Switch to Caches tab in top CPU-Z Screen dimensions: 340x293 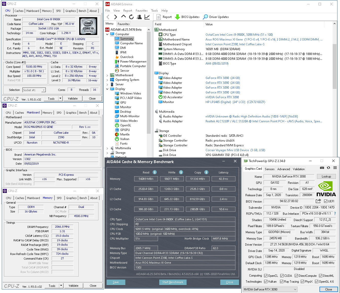click(x=19, y=11)
